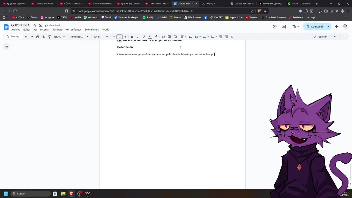Open the Arial font dropdown
352x198 pixels.
tap(101, 37)
